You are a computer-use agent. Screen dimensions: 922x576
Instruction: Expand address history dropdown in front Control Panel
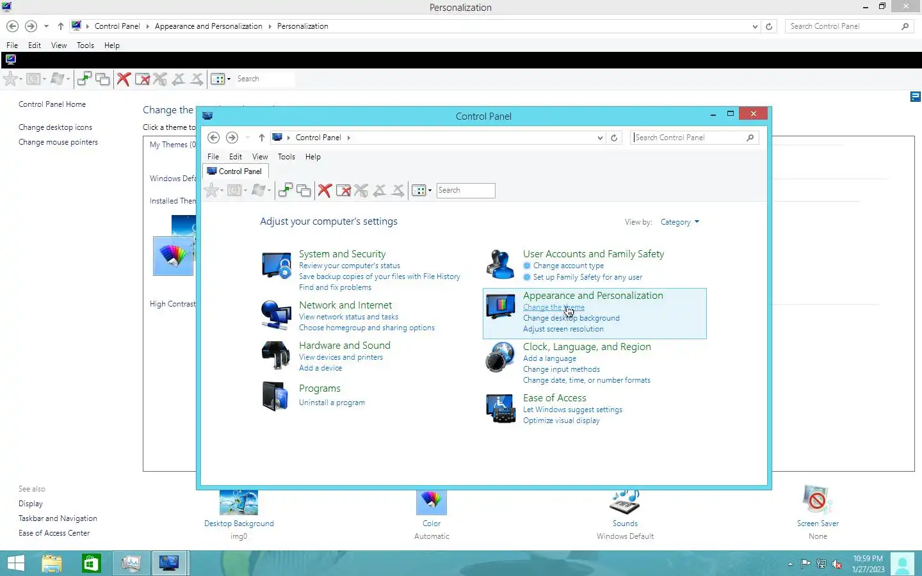tap(600, 138)
